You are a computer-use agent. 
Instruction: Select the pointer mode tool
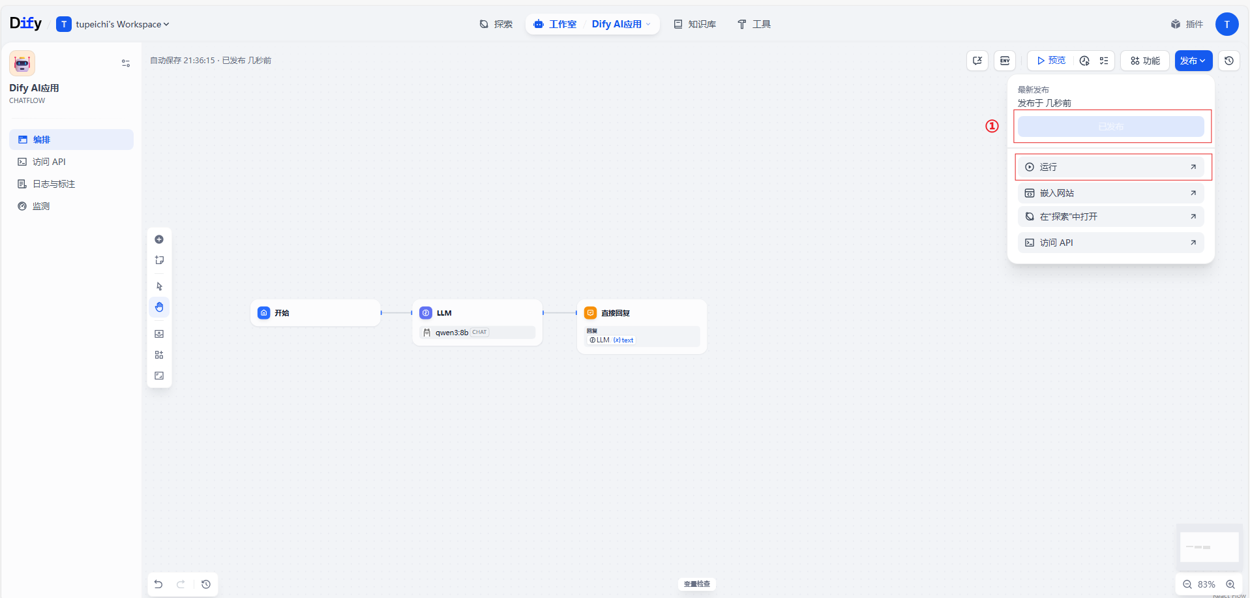click(159, 286)
